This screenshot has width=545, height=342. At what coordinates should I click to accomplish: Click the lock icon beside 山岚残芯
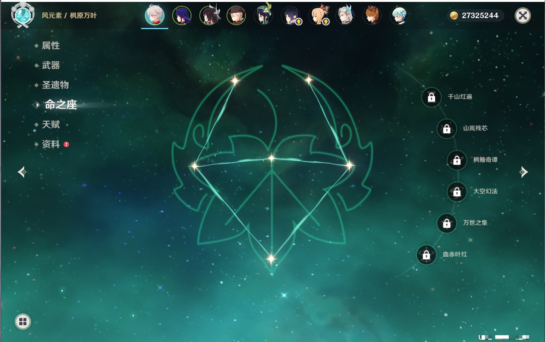tap(447, 129)
